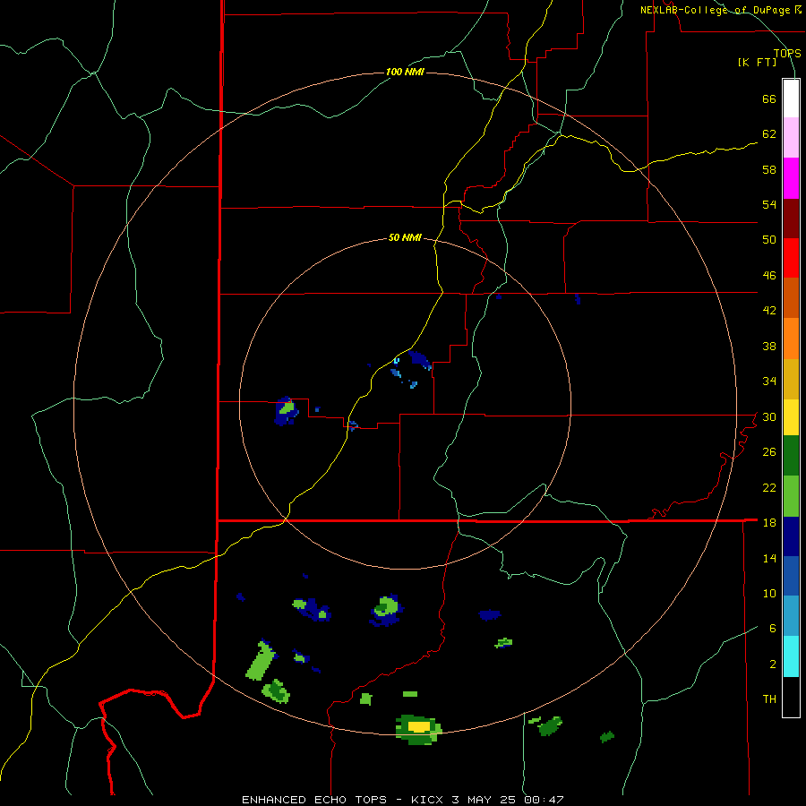Image resolution: width=806 pixels, height=806 pixels.
Task: Click the 10 value on the scale
Action: tap(769, 593)
